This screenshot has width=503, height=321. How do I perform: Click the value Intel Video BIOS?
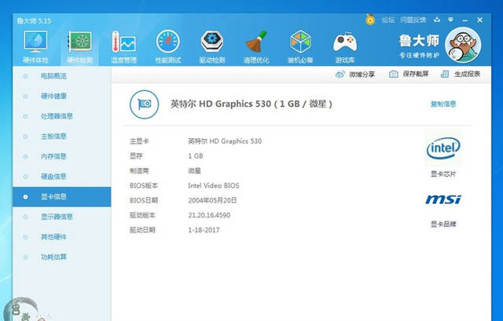(x=213, y=185)
